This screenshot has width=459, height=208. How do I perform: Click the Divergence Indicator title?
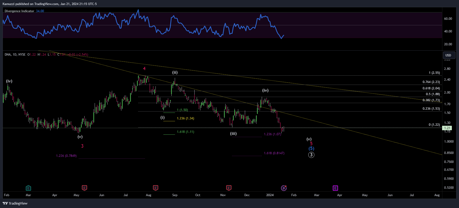(19, 11)
